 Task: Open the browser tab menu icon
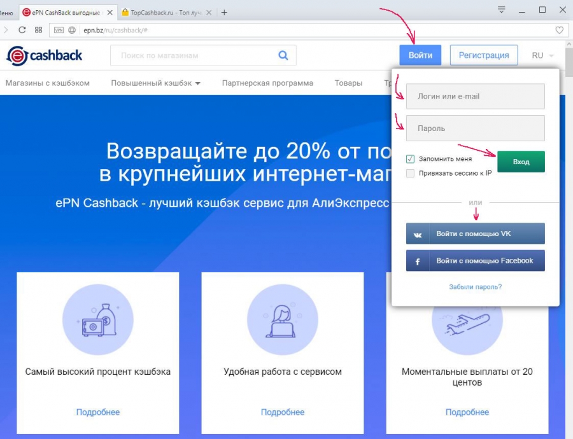tap(502, 10)
